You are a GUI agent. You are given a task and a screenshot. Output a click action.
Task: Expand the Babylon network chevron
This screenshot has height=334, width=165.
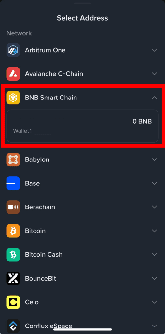pos(154,159)
